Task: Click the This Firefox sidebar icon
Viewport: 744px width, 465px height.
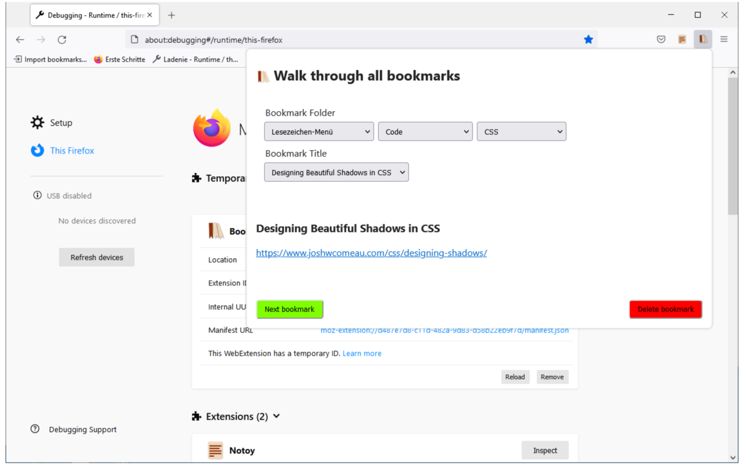Action: tap(37, 151)
